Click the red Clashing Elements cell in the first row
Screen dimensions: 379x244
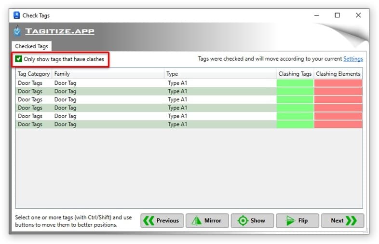pos(338,83)
